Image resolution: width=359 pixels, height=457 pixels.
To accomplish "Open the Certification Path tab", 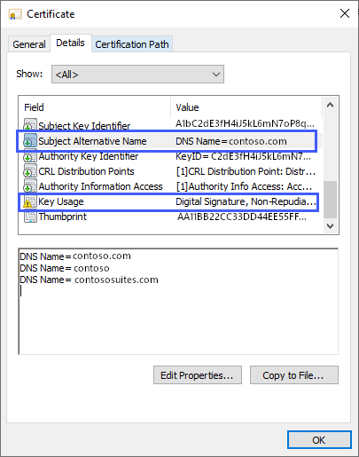I will [132, 44].
